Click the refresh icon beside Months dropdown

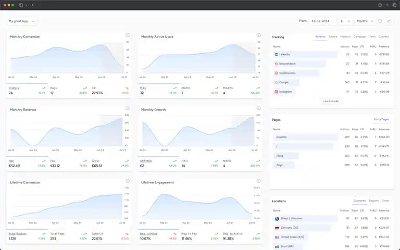(389, 21)
